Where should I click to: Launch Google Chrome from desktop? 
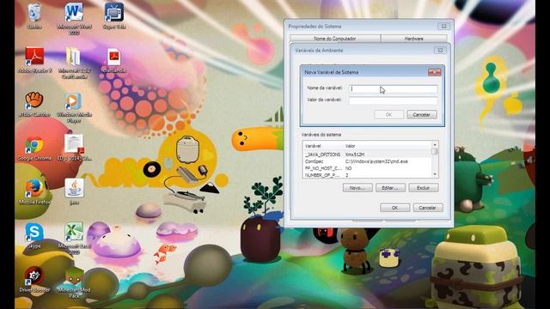pos(34,148)
